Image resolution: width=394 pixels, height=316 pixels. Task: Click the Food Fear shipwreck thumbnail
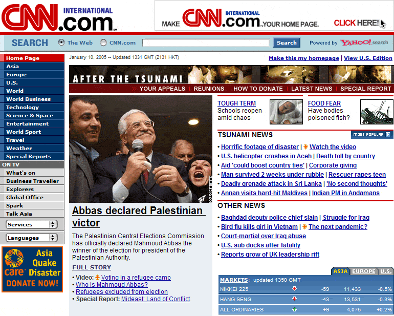tap(377, 112)
